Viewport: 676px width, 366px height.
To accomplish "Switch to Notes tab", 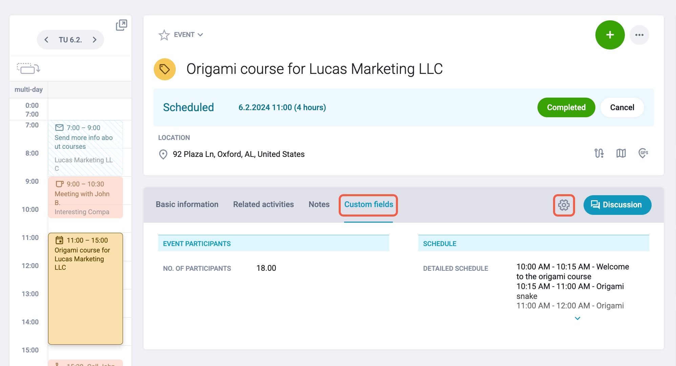I will (319, 204).
